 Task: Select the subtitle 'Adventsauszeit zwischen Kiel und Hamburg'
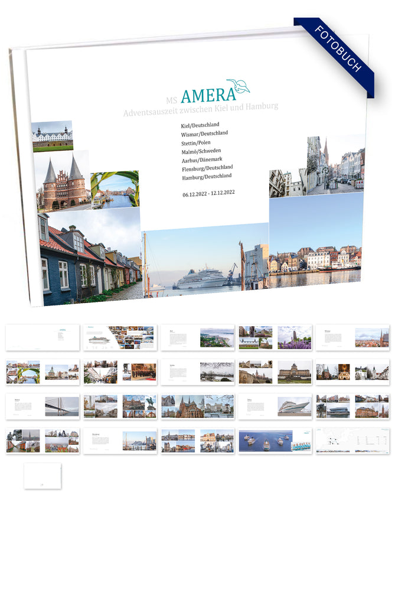200,109
